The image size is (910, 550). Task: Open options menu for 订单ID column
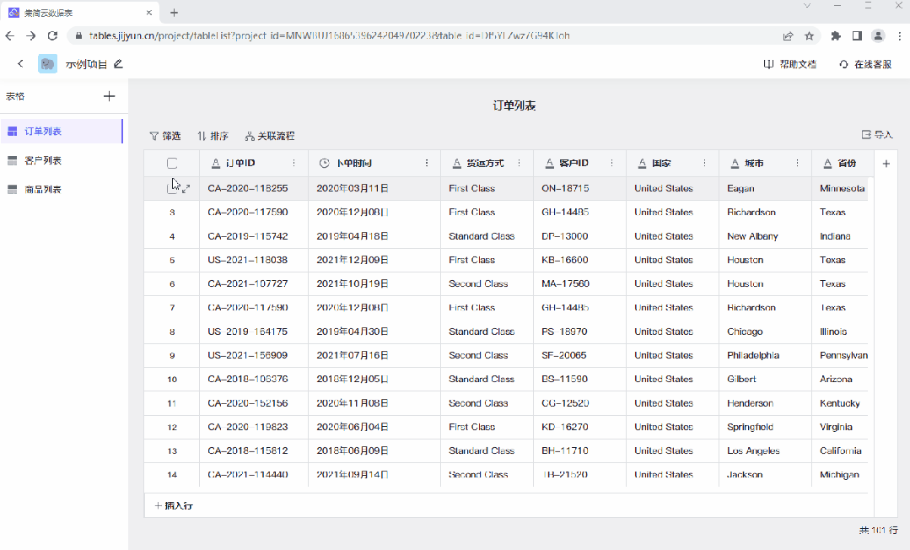(294, 163)
